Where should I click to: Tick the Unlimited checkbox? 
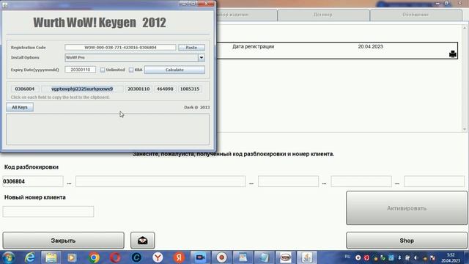(x=103, y=70)
